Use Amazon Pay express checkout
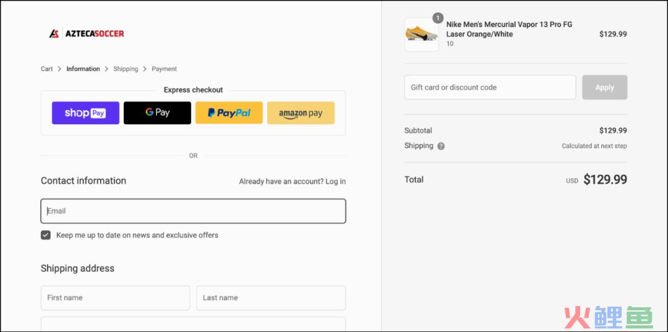The image size is (668, 332). pyautogui.click(x=301, y=113)
